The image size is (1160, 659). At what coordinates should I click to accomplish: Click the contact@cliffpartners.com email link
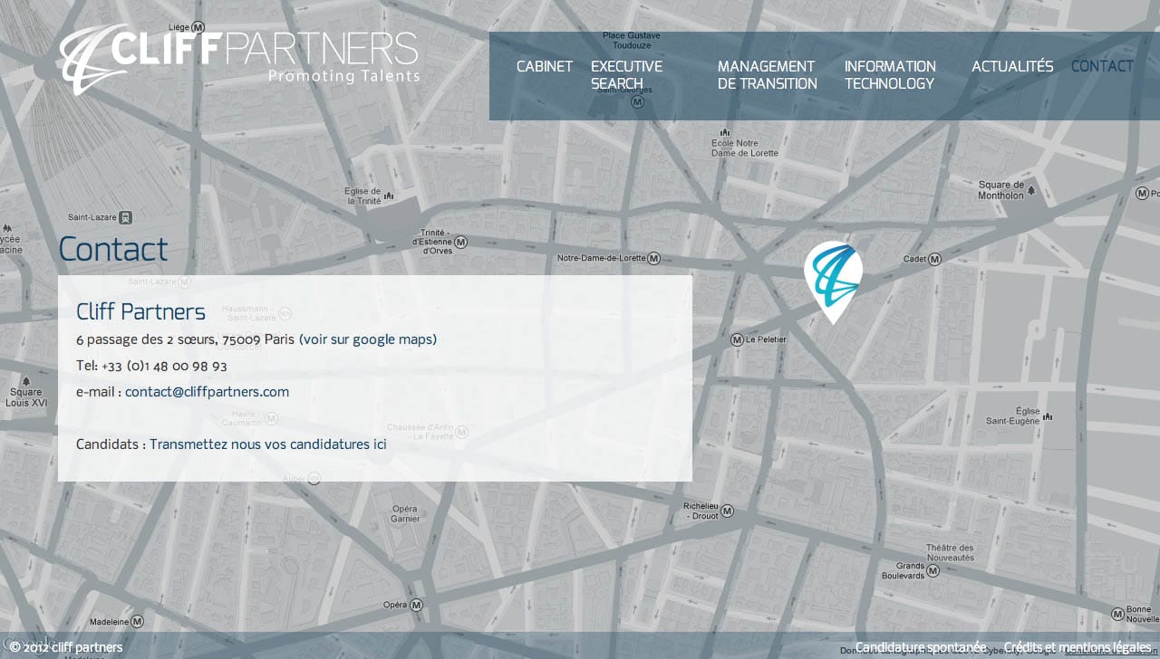coord(207,392)
